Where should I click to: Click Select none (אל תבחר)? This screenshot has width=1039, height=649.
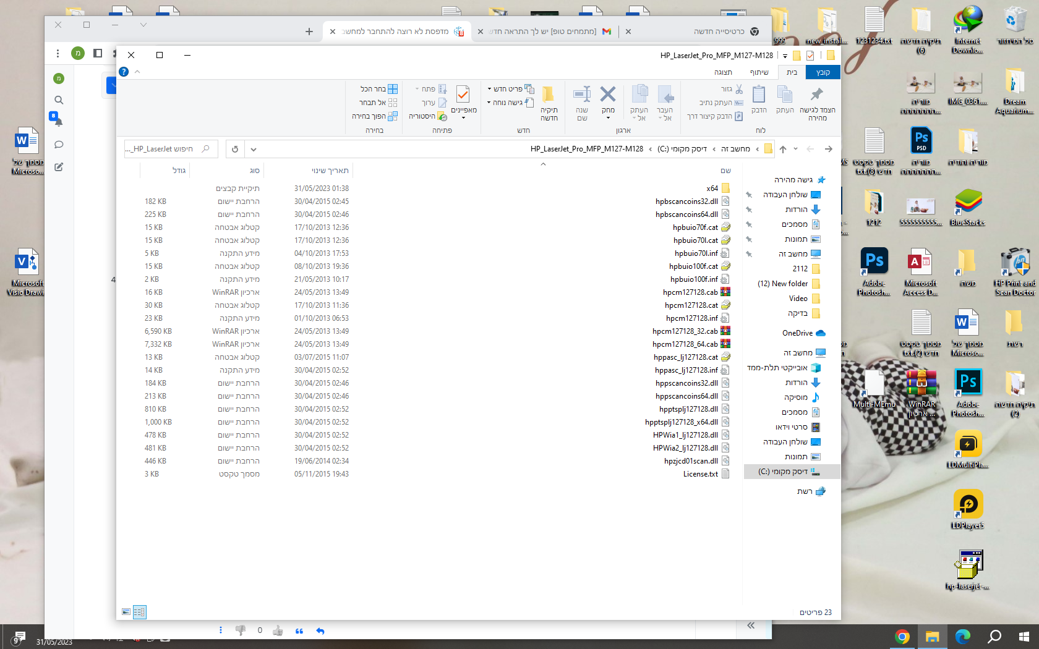378,103
